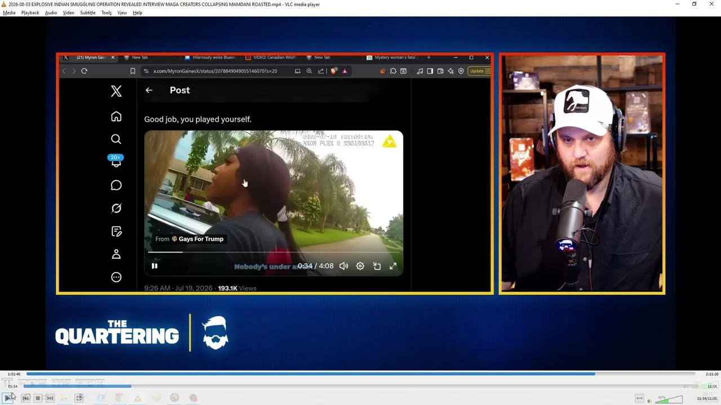Bookmark the page in the recorded browser

pyautogui.click(x=132, y=71)
